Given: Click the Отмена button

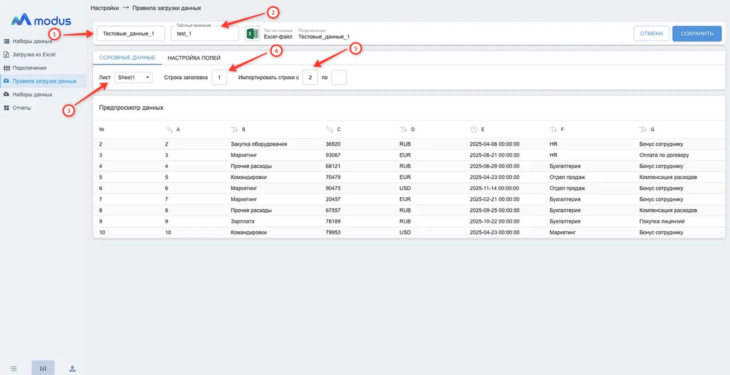Looking at the screenshot, I should [x=651, y=34].
